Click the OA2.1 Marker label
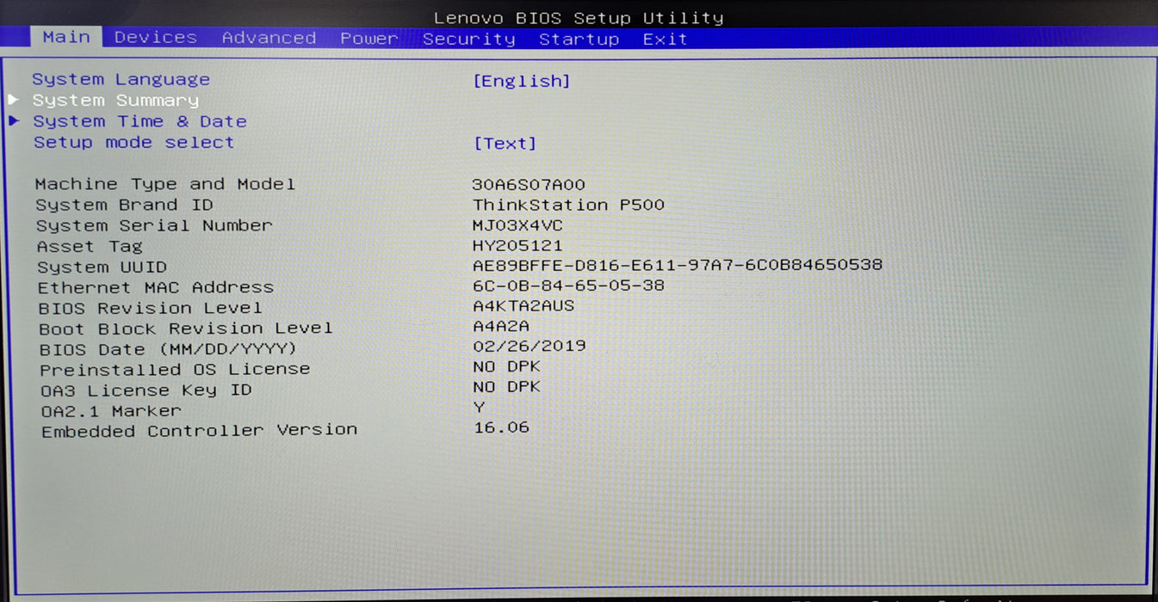The height and width of the screenshot is (602, 1158). click(111, 411)
